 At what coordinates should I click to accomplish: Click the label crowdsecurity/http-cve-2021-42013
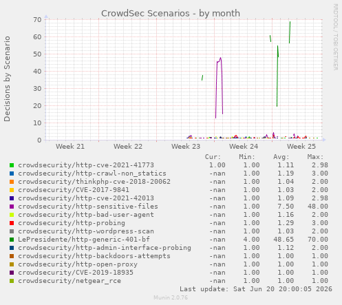tap(86, 198)
